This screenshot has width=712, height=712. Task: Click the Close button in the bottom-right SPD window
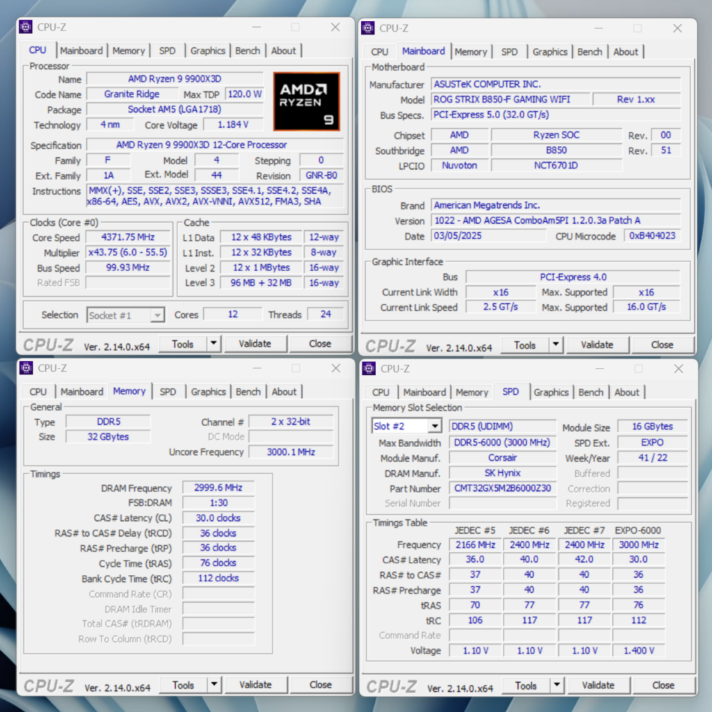[x=663, y=685]
